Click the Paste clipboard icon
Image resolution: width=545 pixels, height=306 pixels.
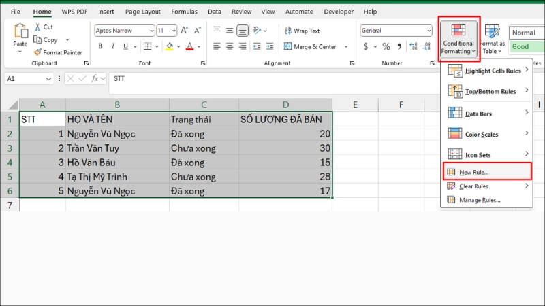pos(20,31)
